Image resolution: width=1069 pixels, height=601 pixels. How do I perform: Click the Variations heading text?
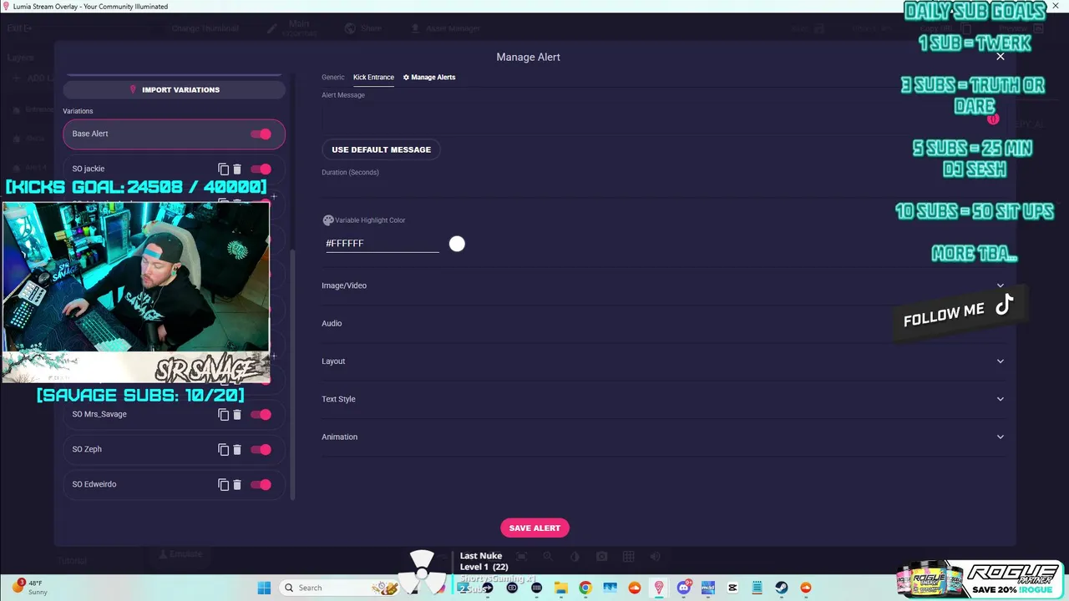tap(78, 111)
